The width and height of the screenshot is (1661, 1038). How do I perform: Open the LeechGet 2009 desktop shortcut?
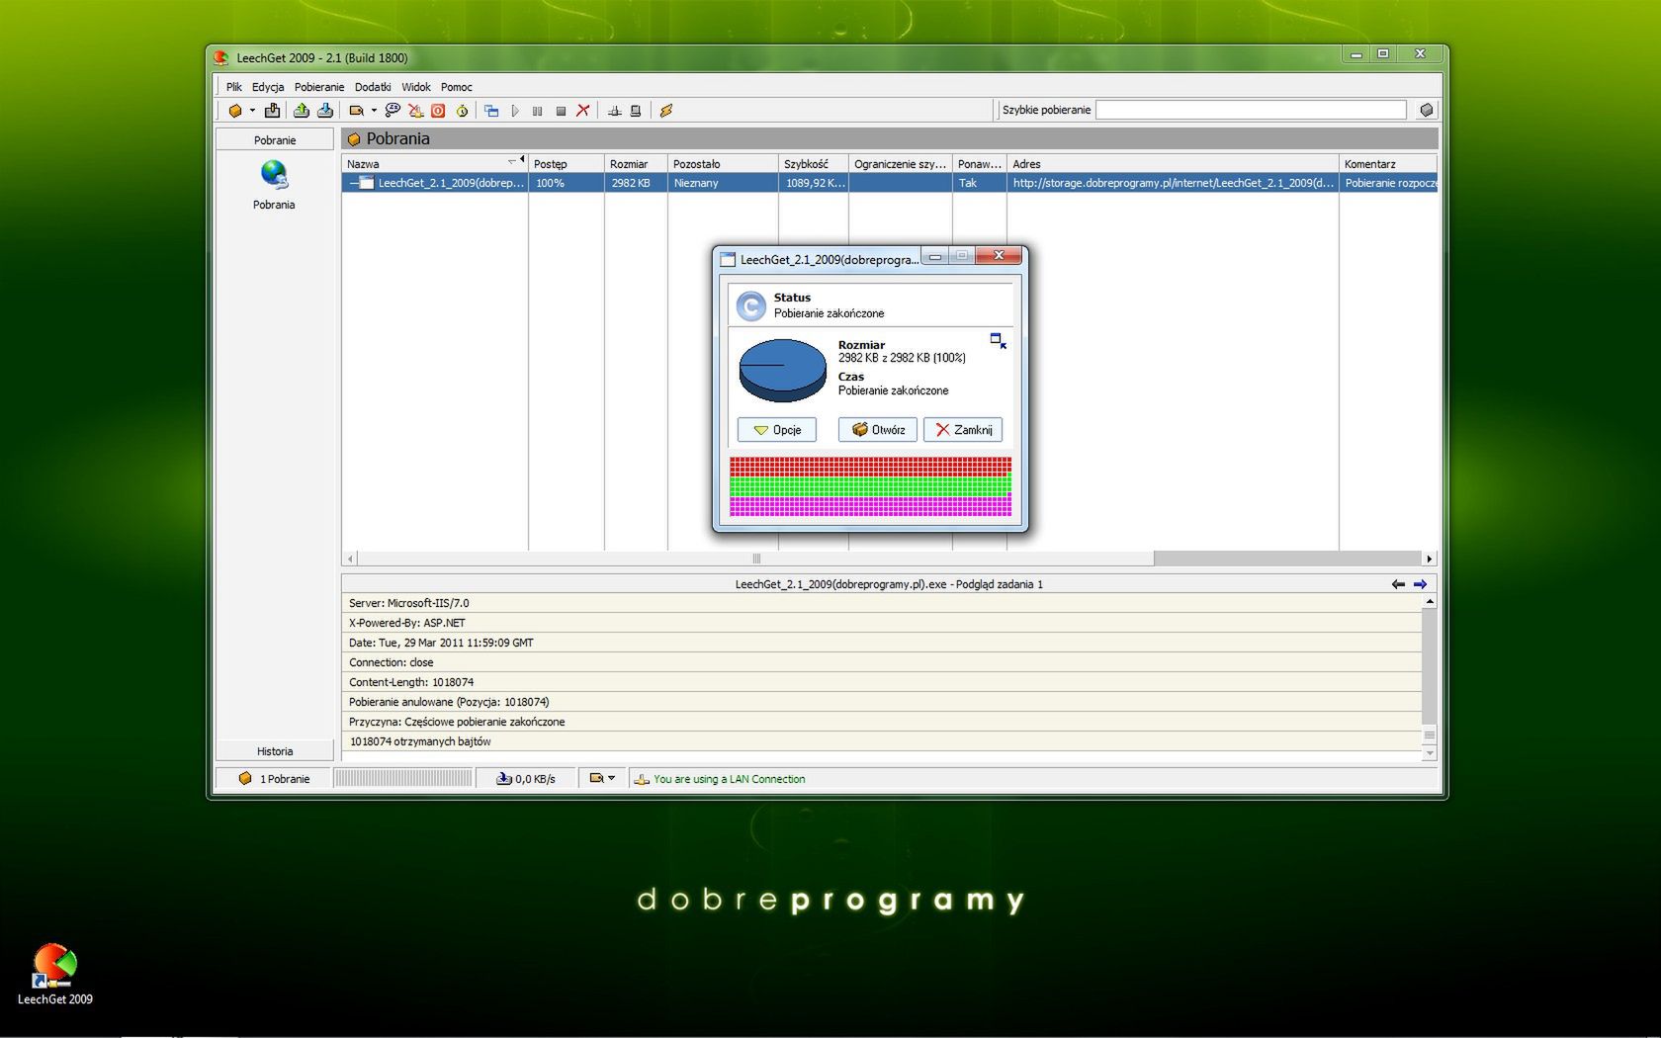[x=55, y=975]
